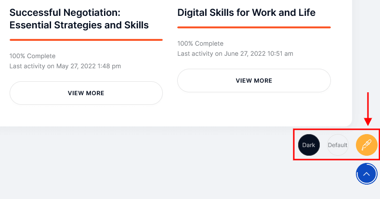
Task: Click the upward chevron inside blue circle
Action: click(x=367, y=174)
